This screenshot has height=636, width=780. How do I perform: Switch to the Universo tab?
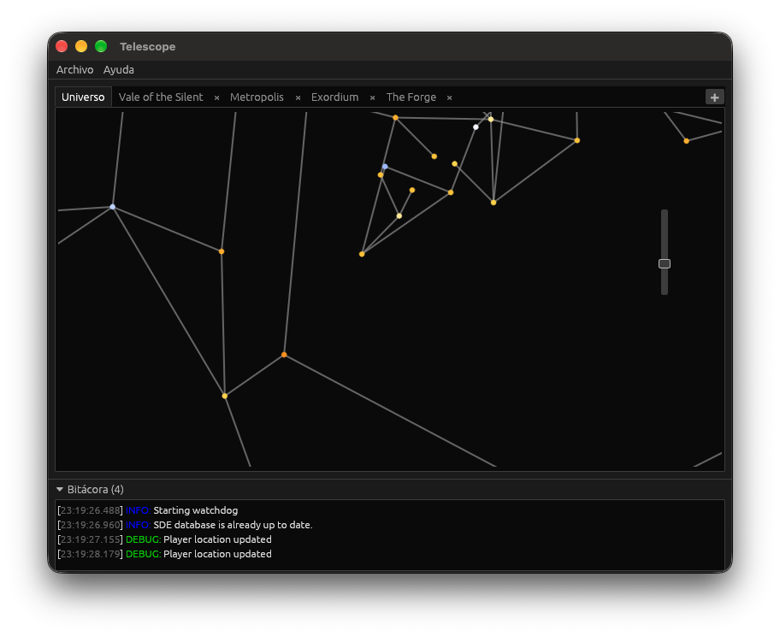tap(83, 97)
